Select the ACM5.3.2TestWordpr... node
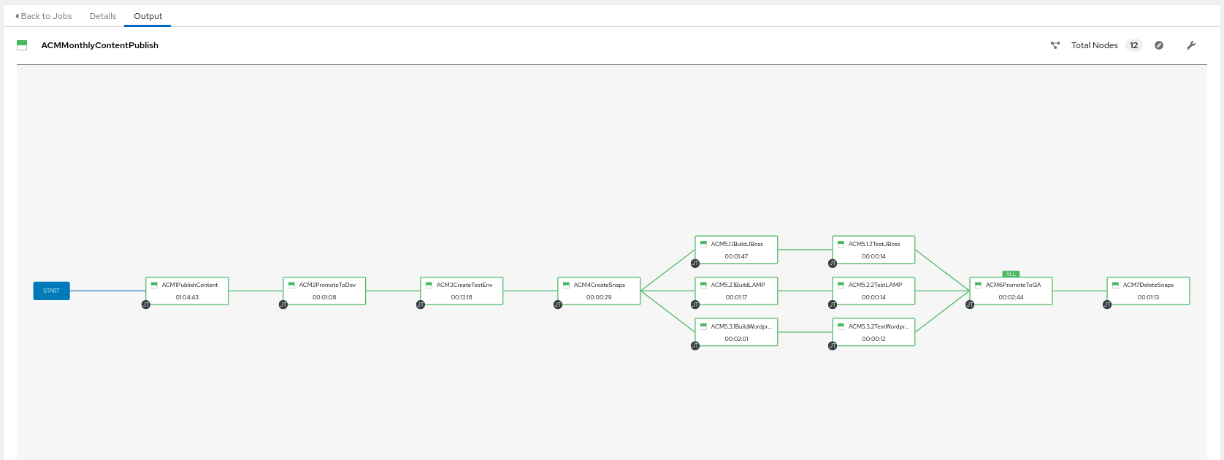This screenshot has width=1224, height=460. [873, 332]
